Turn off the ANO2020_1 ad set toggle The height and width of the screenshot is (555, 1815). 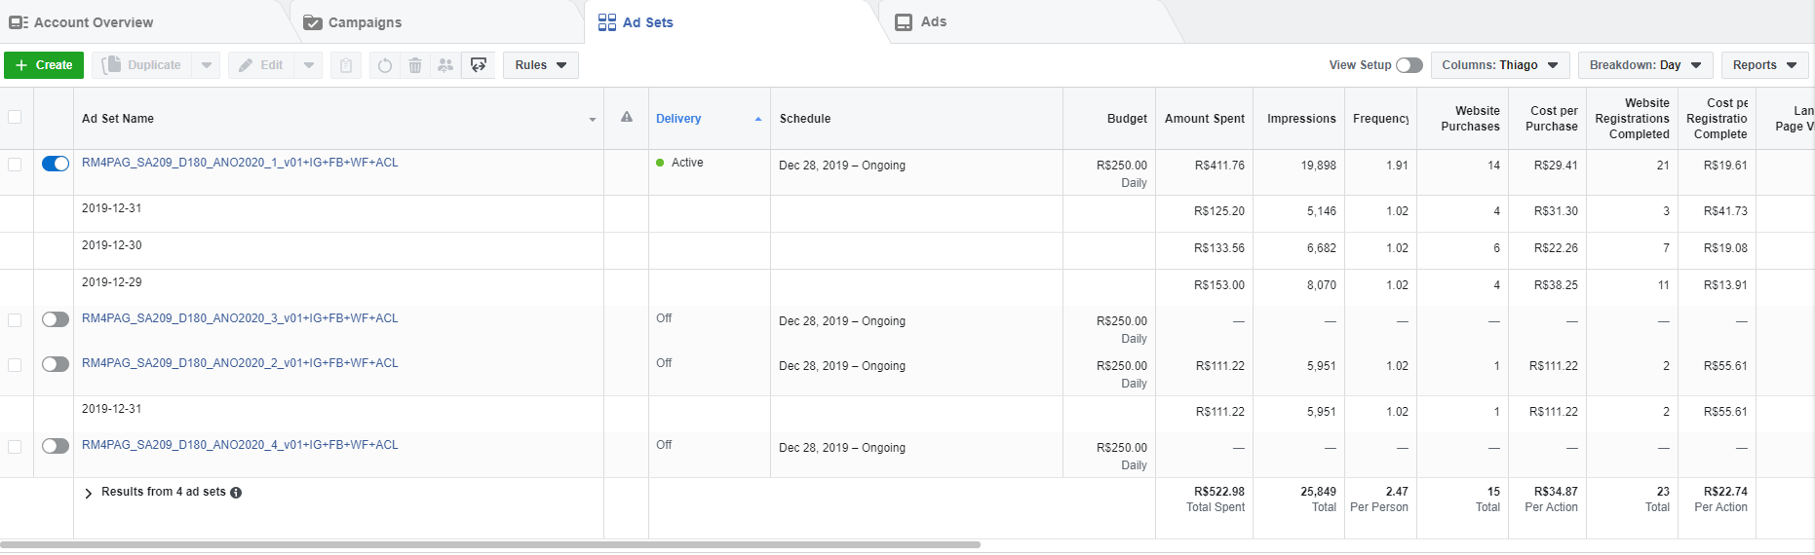[x=56, y=164]
